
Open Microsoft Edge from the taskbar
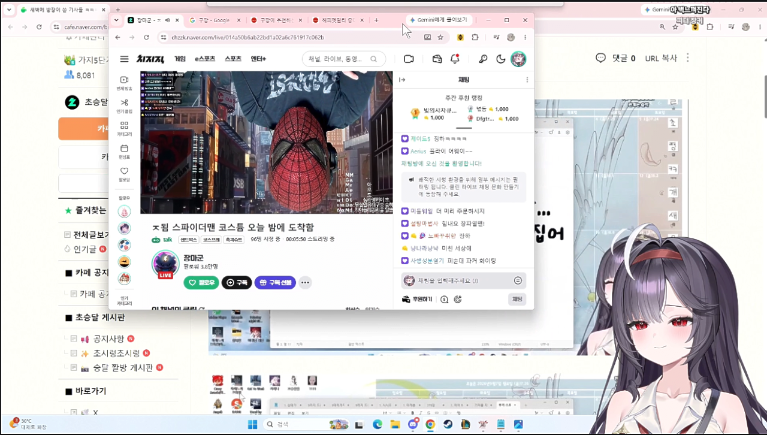coord(378,424)
